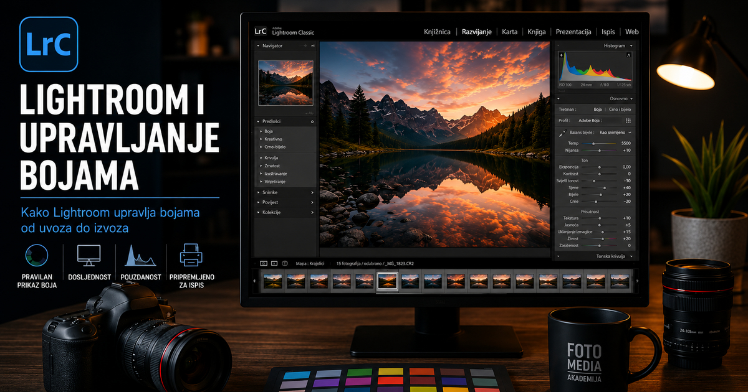Click the Zasićenost slider
The image size is (748, 392).
tap(600, 245)
